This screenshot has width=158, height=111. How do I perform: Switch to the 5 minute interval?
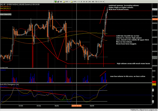pos(79,2)
